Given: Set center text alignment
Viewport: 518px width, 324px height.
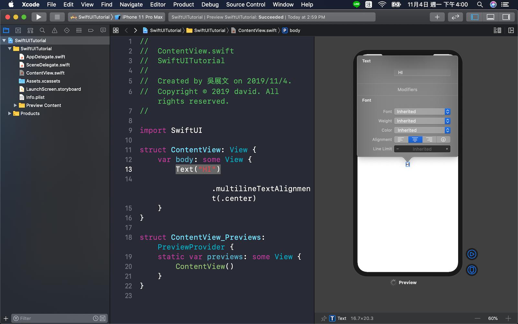Looking at the screenshot, I should tap(415, 140).
